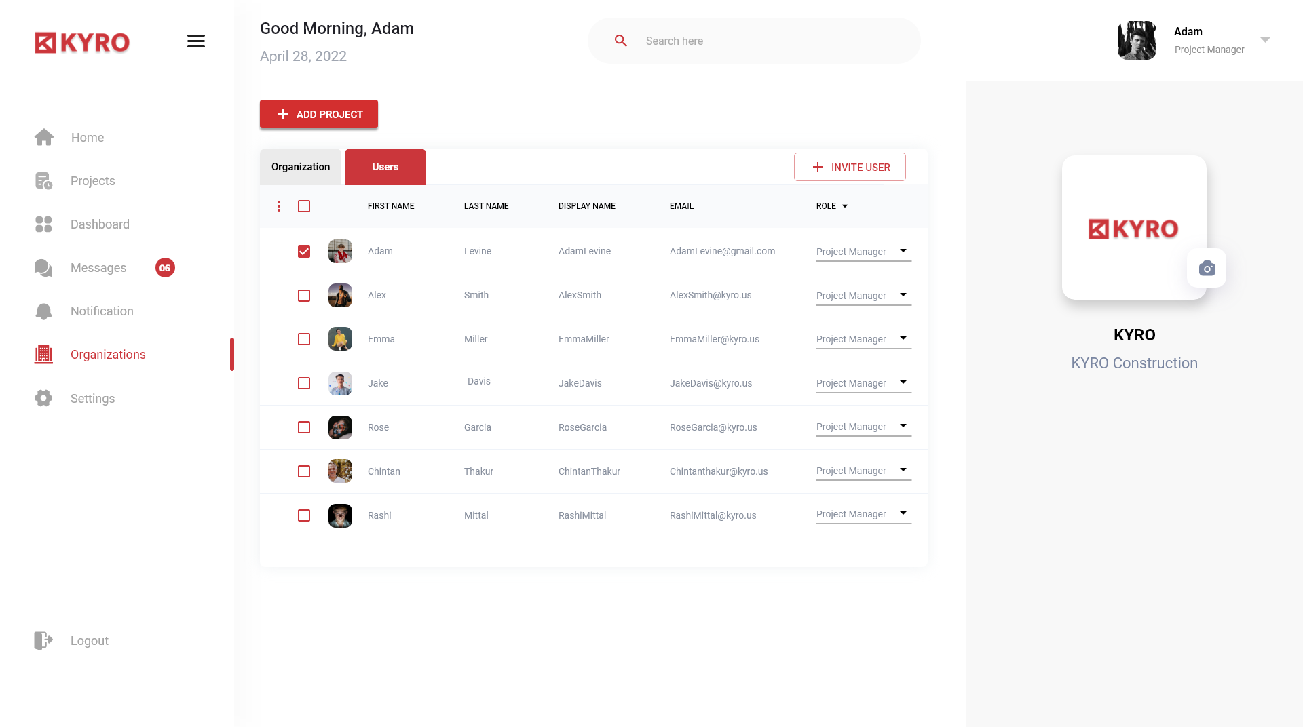The width and height of the screenshot is (1303, 727).
Task: Click the Home house icon
Action: click(x=44, y=137)
